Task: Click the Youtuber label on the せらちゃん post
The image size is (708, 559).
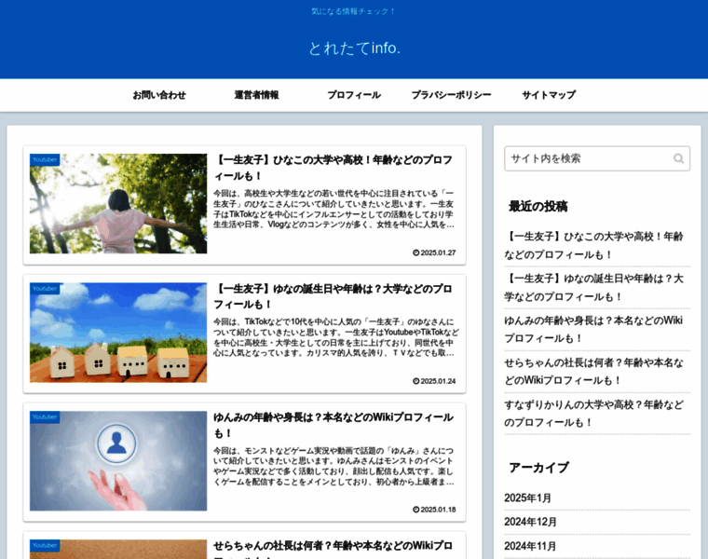Action: (45, 545)
